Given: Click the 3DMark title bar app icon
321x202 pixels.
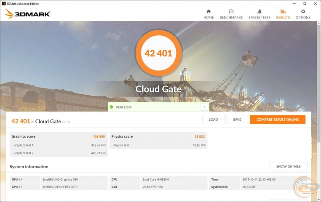Looking at the screenshot, I should 4,3.
